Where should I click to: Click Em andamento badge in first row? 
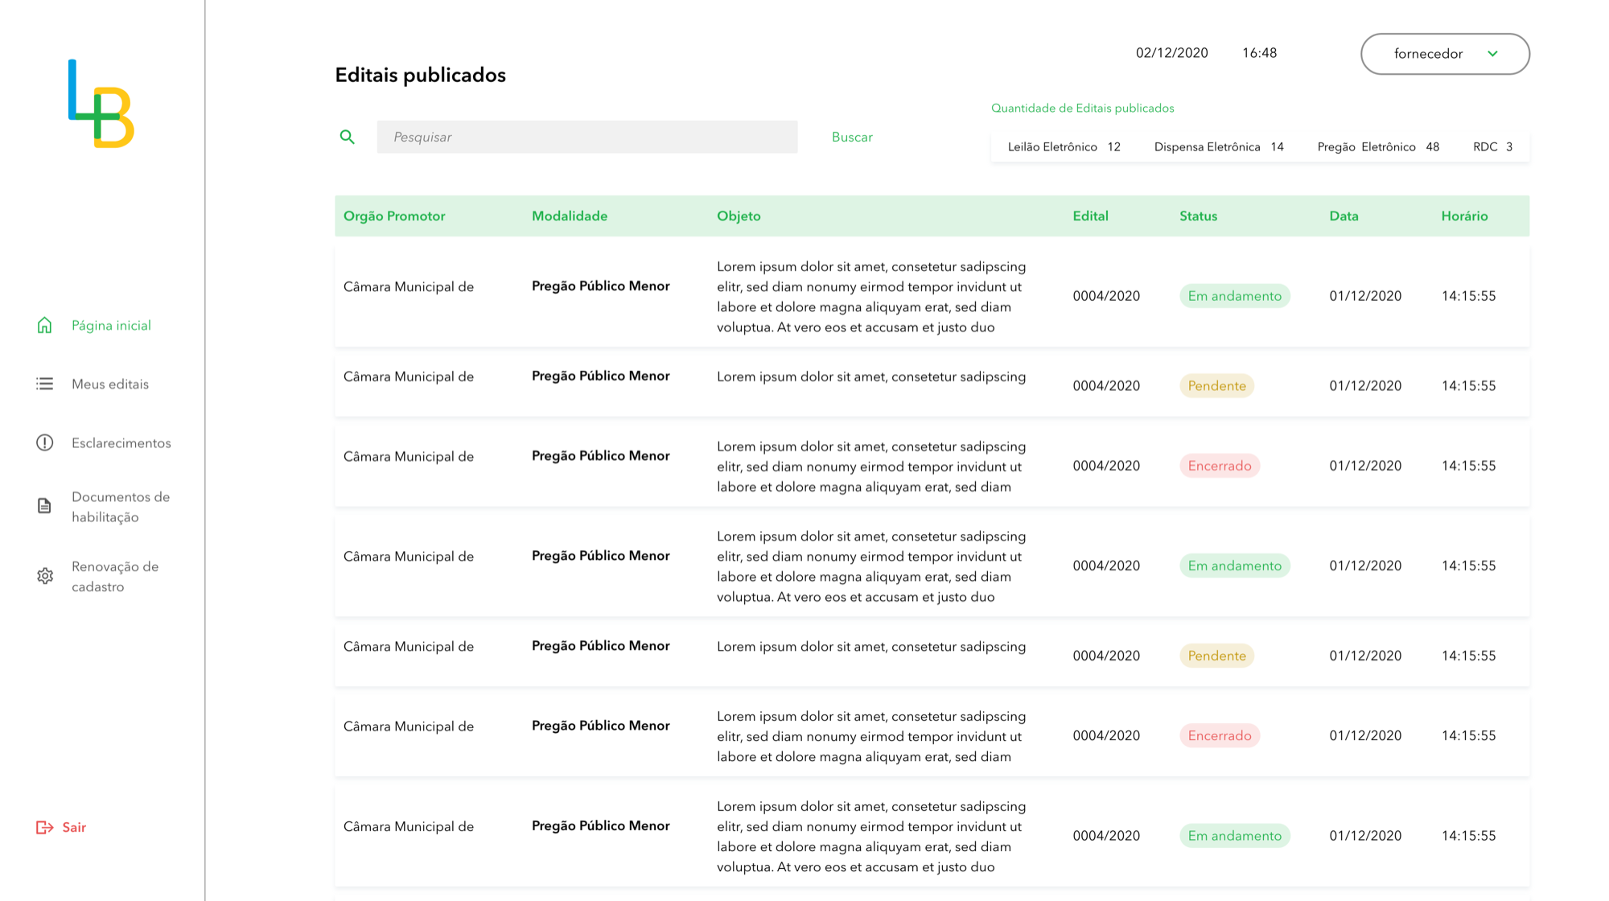[1235, 296]
